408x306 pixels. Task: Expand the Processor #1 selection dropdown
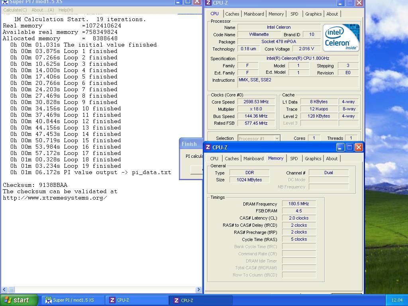tap(277, 138)
